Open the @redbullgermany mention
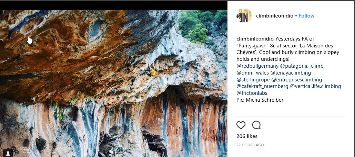Viewport: 355px width, 157px height. pyautogui.click(x=257, y=66)
